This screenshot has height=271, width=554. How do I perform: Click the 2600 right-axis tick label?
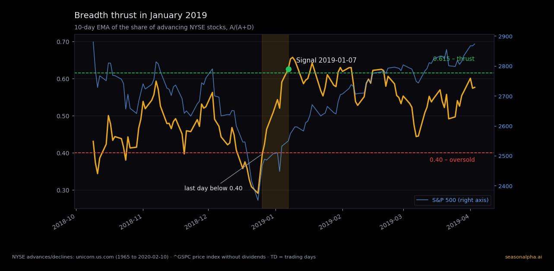(x=506, y=126)
